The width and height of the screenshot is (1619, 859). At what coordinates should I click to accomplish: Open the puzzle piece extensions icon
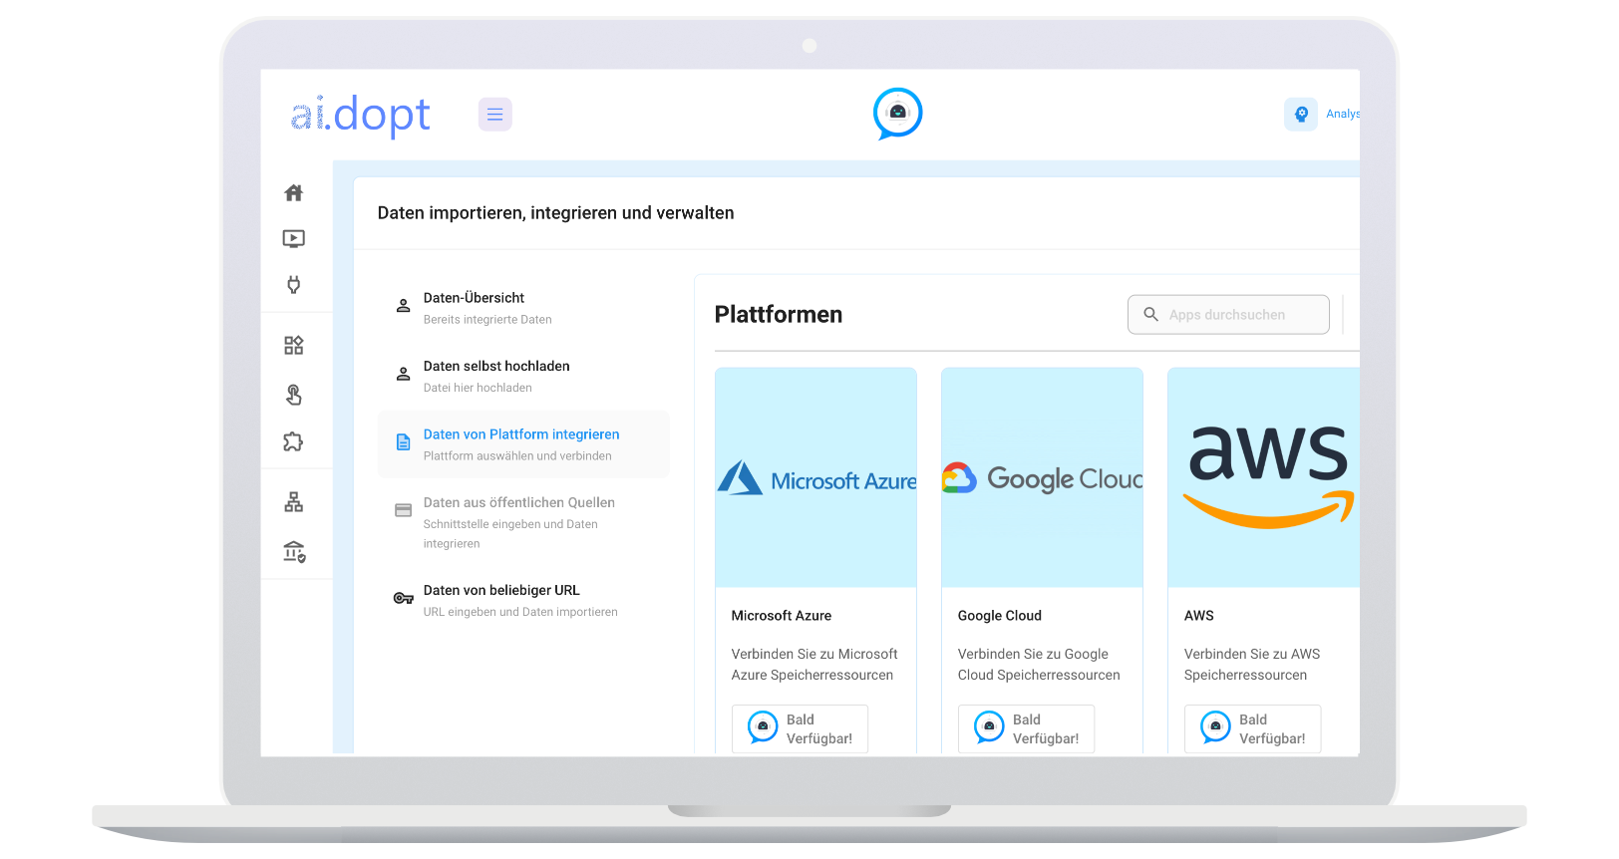(x=293, y=441)
